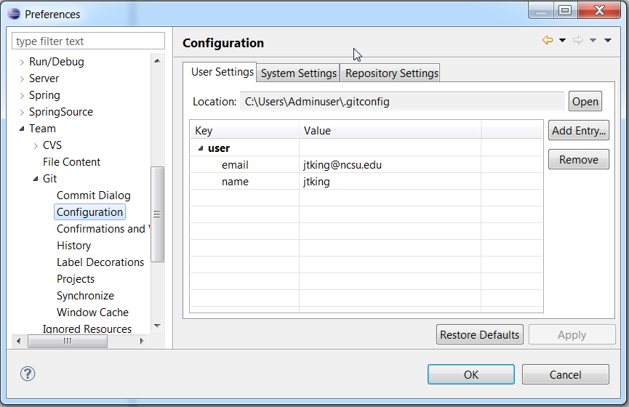
Task: Select Label Decorations in the Git tree
Action: 100,262
